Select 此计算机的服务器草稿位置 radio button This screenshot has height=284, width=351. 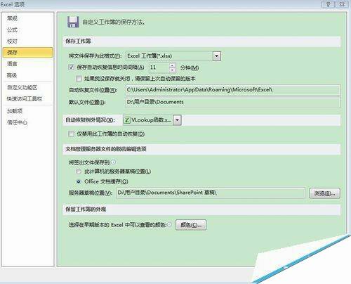pos(79,172)
